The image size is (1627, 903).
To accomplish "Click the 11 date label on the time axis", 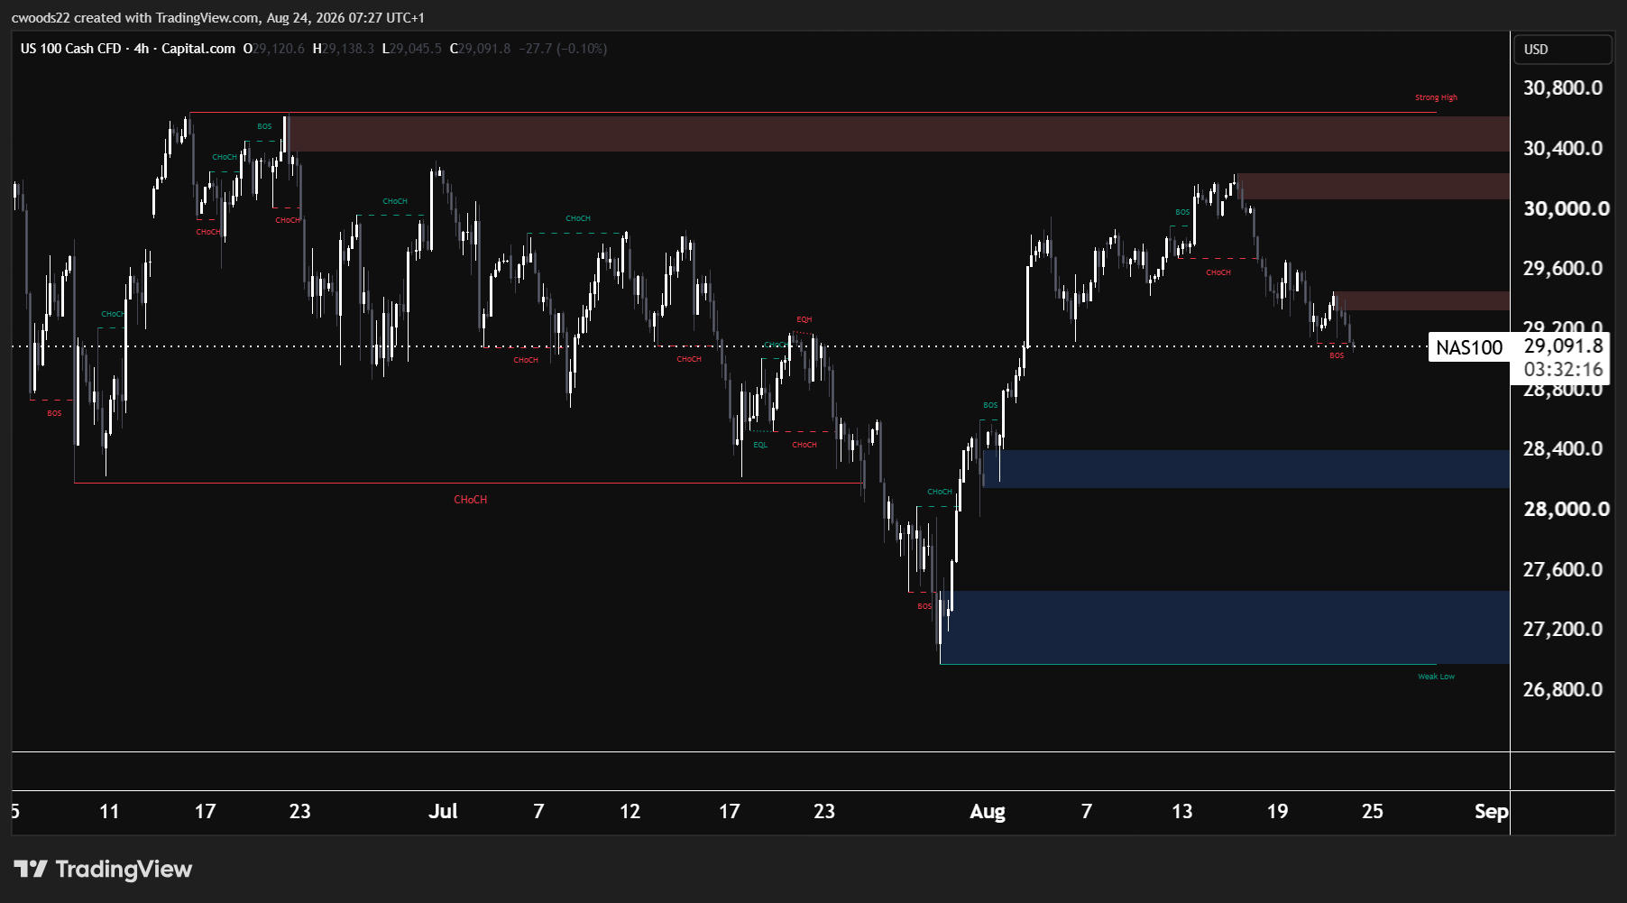I will (x=109, y=812).
